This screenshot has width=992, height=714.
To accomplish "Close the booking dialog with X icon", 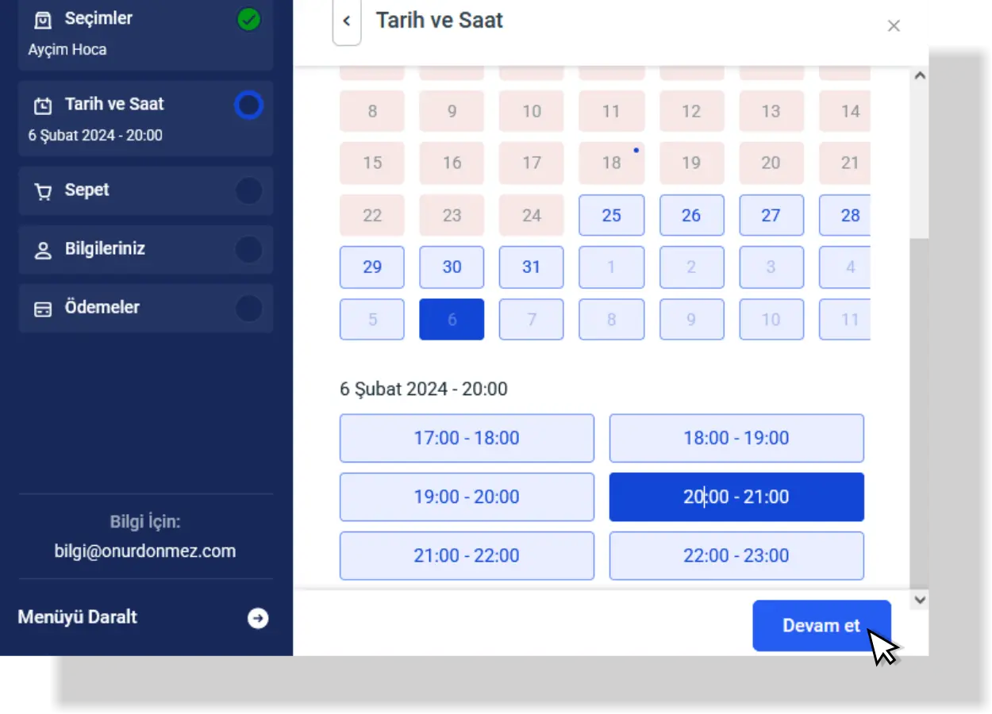I will 894,25.
